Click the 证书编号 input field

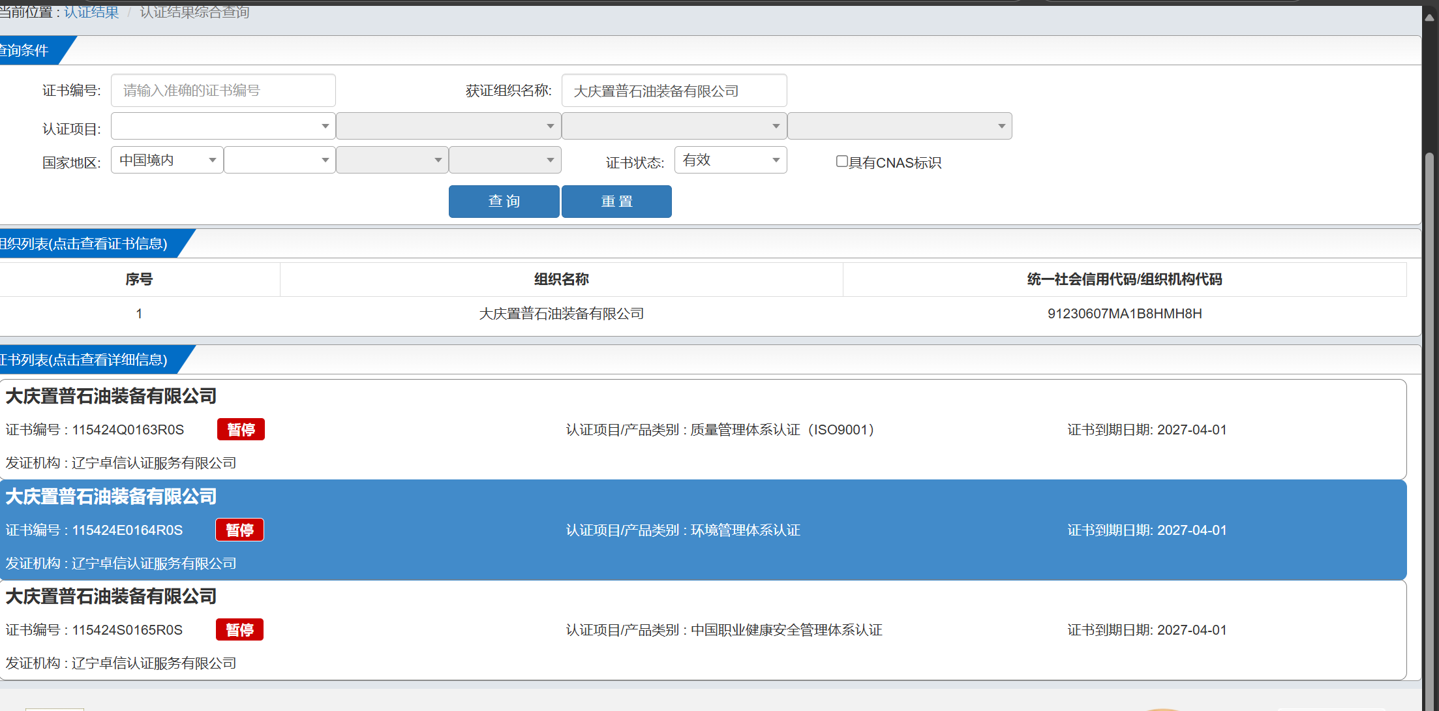click(223, 91)
